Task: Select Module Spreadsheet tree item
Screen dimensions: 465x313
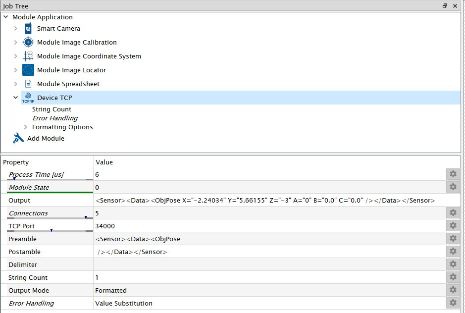Action: coord(68,84)
